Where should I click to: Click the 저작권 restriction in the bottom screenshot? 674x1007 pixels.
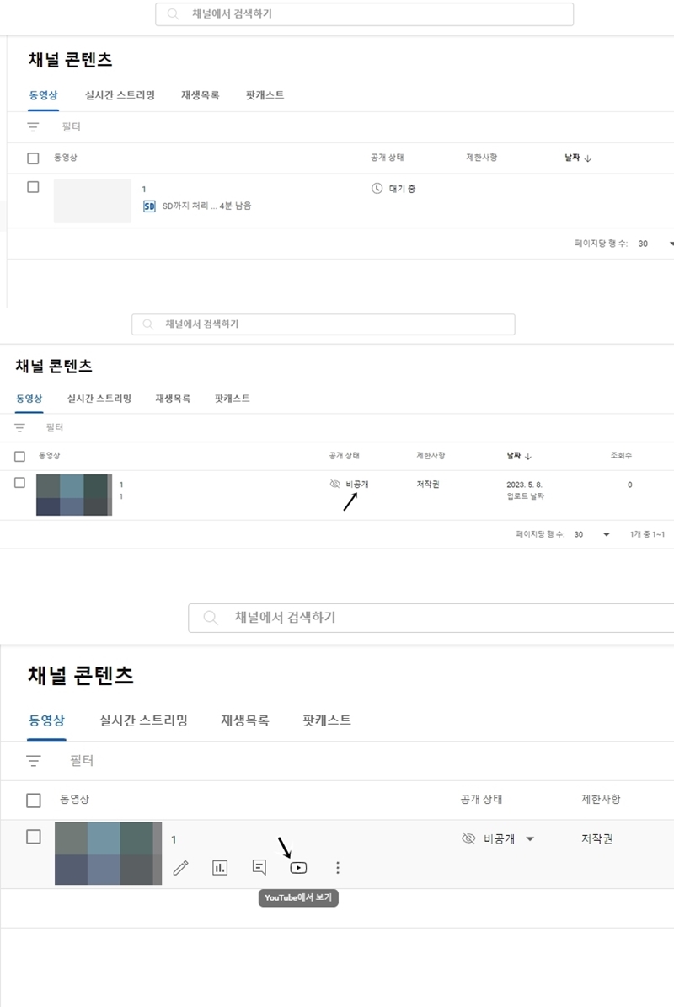click(x=597, y=838)
